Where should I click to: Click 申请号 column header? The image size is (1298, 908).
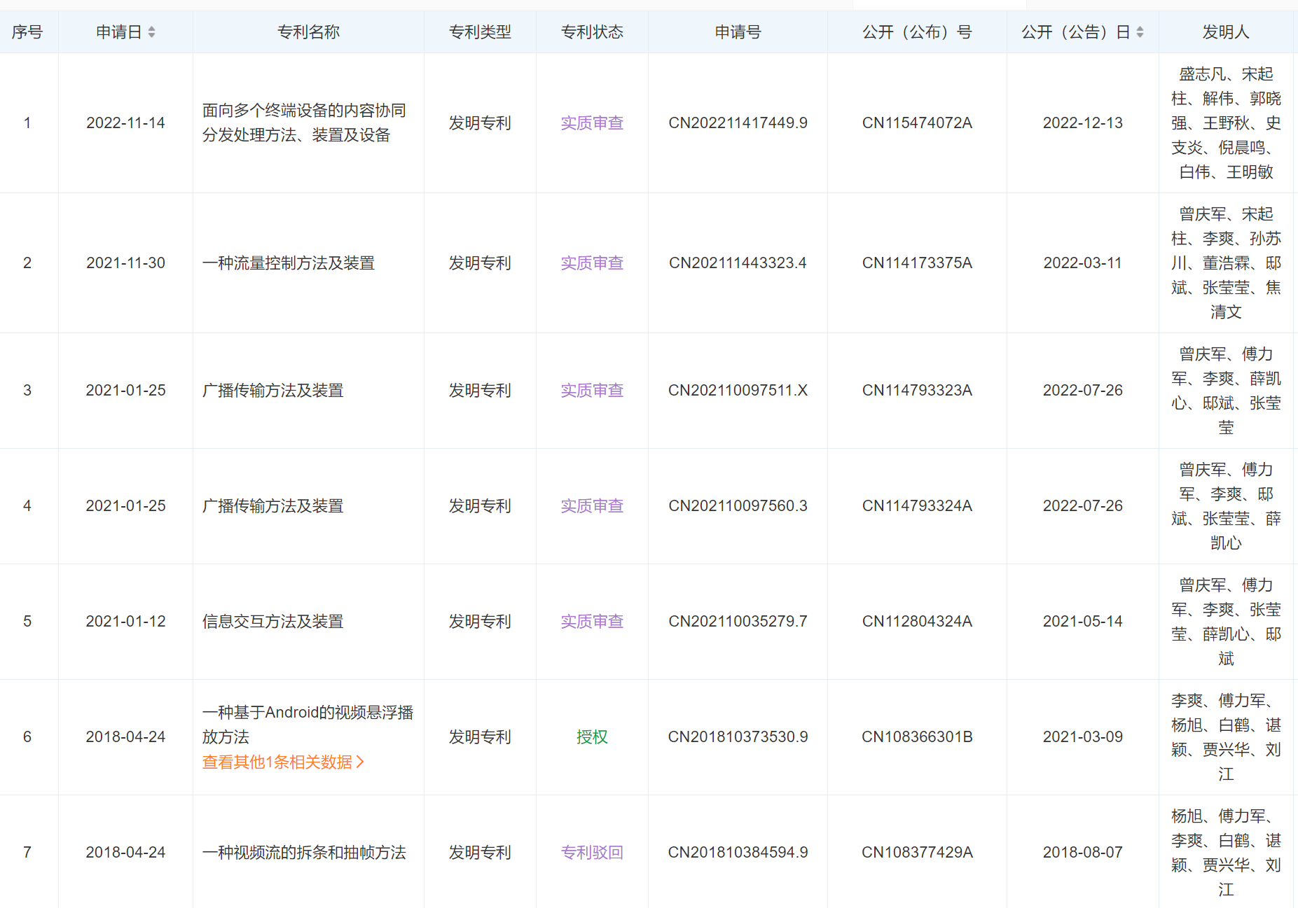pos(738,32)
